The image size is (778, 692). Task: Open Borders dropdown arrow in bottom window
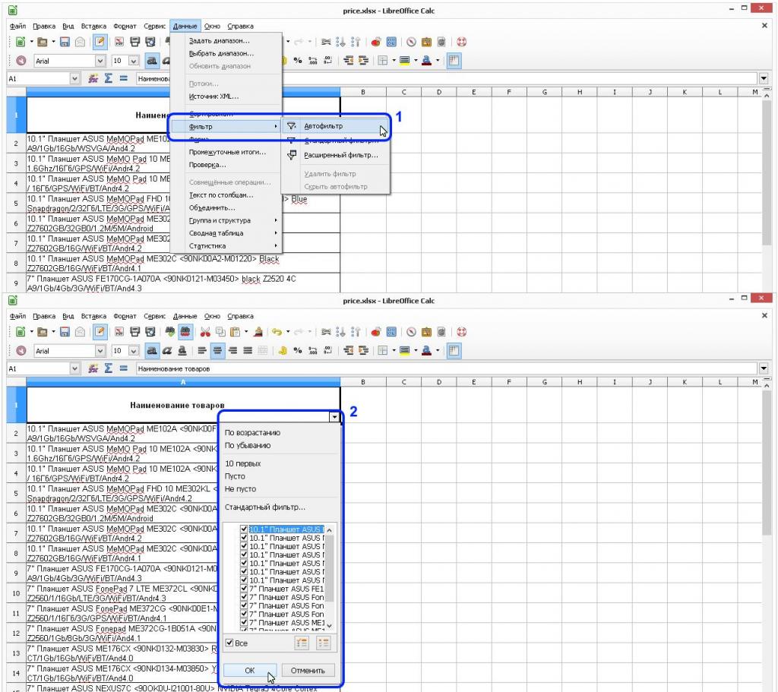tap(394, 351)
